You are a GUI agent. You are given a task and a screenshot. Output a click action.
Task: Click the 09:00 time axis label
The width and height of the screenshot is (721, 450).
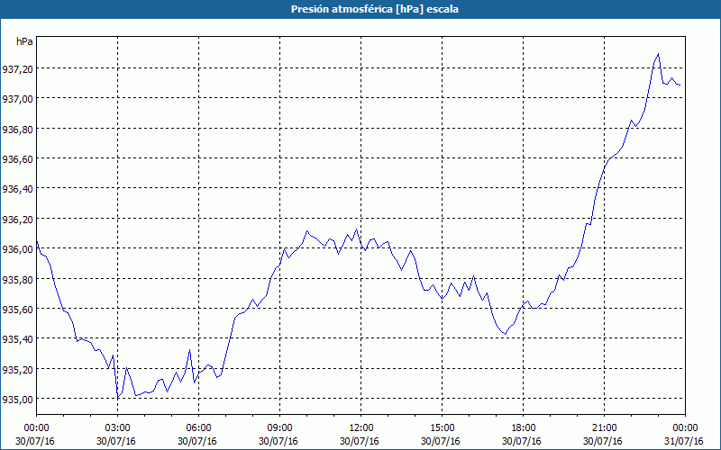point(279,428)
